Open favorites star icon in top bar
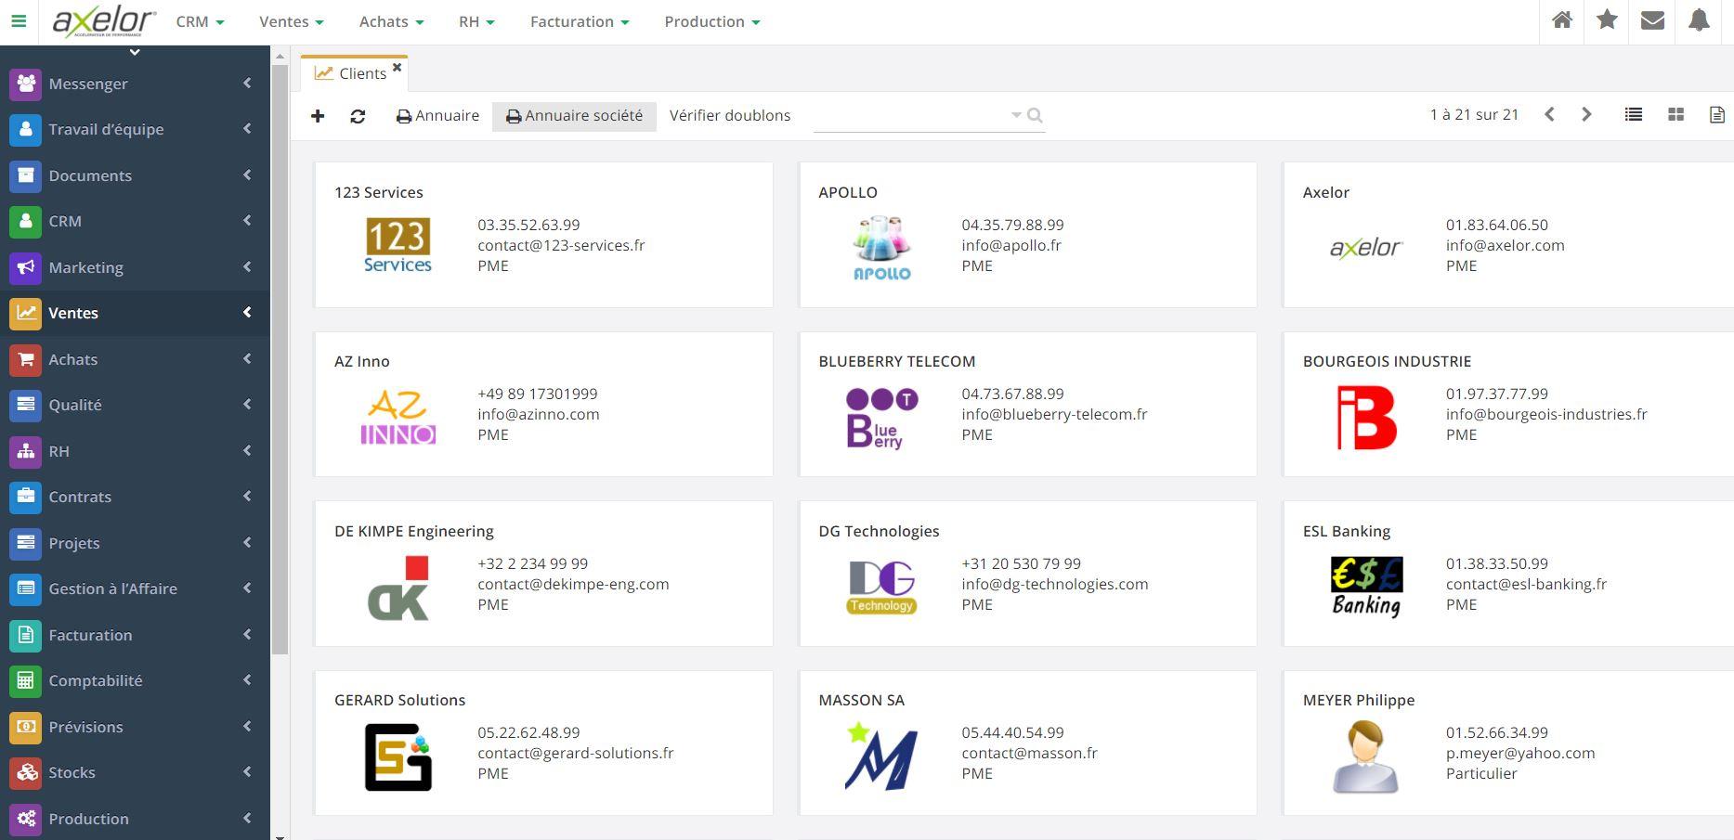Viewport: 1734px width, 840px height. click(x=1607, y=20)
